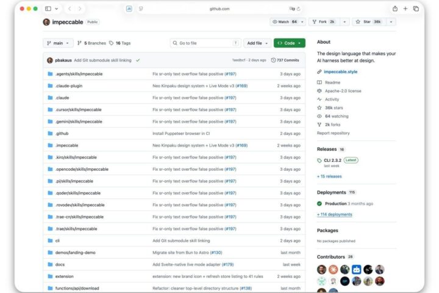Viewport: 439px width, 293px height.
Task: Open the sidebar options chevron in Safari toolbar
Action: click(x=57, y=9)
